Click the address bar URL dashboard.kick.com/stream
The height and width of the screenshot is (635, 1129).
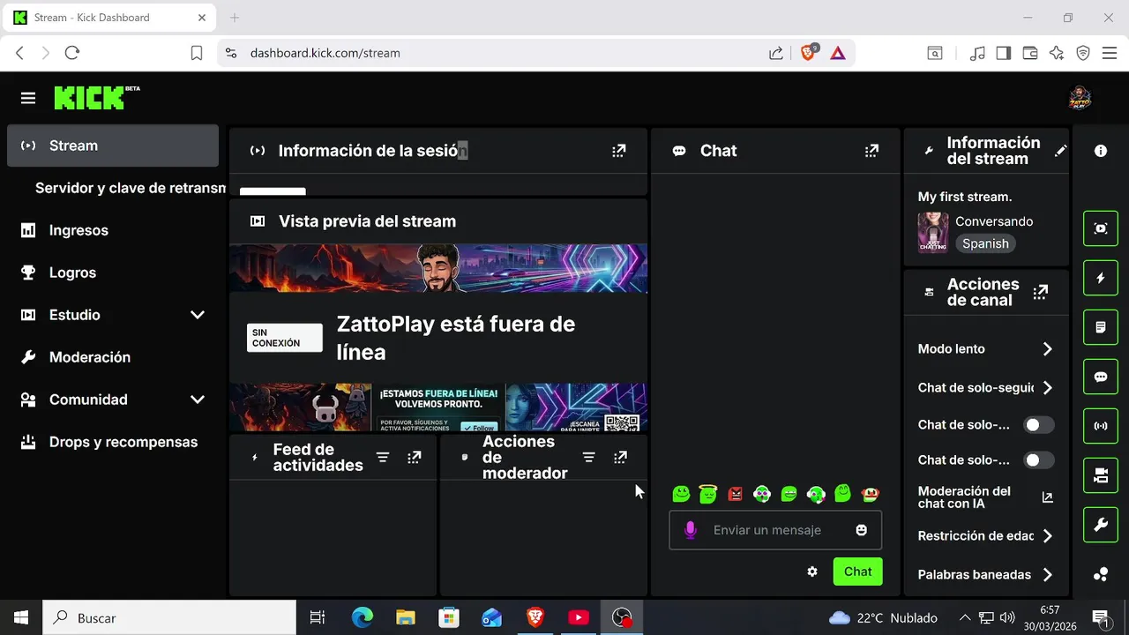pyautogui.click(x=325, y=53)
